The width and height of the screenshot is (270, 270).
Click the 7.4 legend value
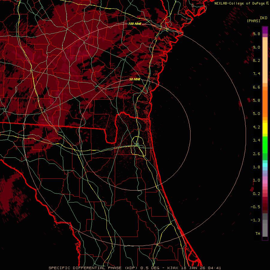[x=256, y=74]
